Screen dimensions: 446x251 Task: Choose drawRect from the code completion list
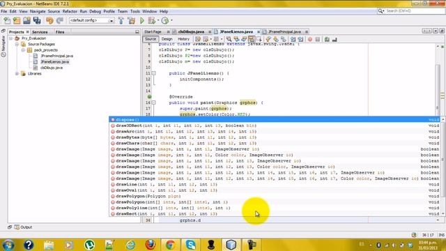tap(275, 214)
